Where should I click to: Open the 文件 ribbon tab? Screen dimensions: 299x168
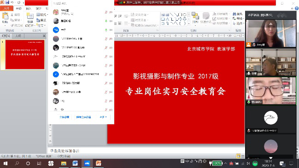pos(6,8)
